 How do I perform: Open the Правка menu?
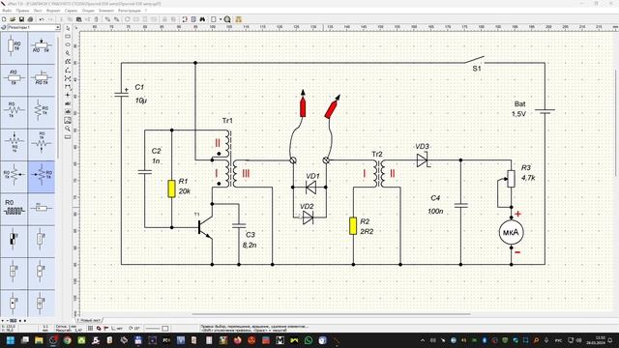coord(22,11)
